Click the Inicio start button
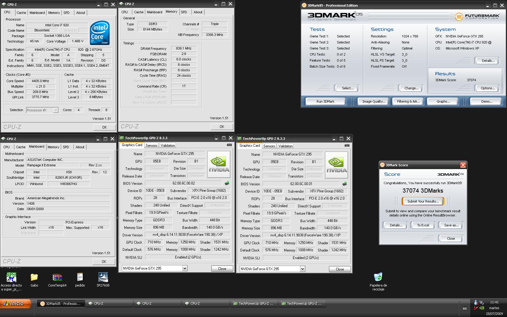 [x=16, y=303]
